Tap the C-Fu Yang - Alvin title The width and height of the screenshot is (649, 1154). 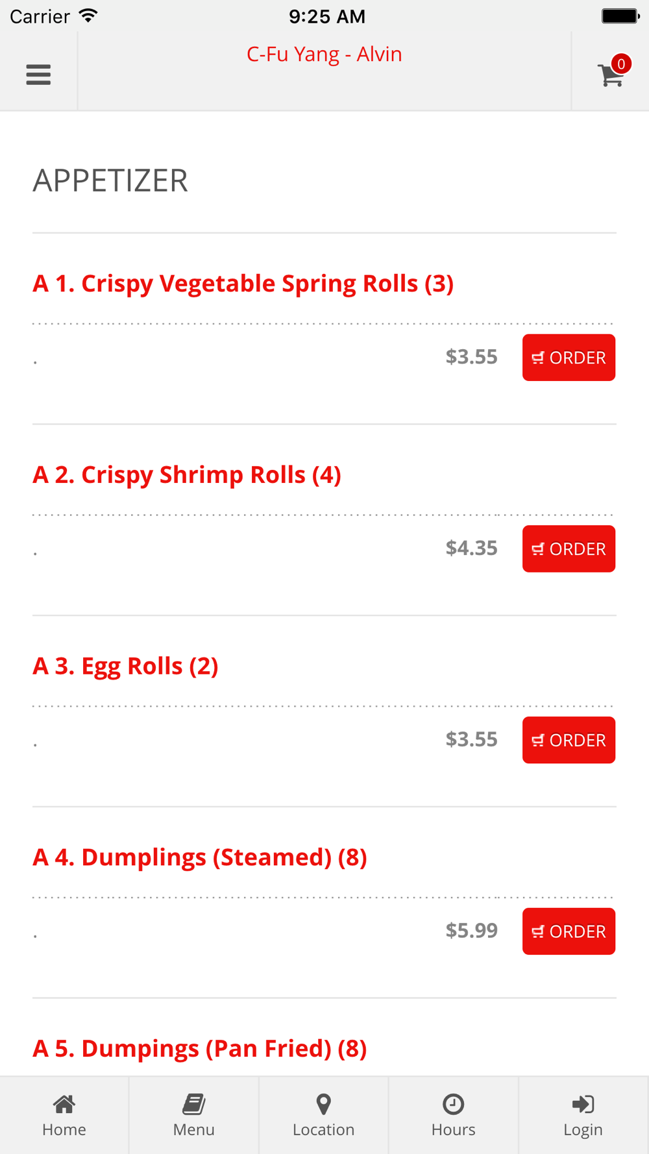pyautogui.click(x=324, y=54)
